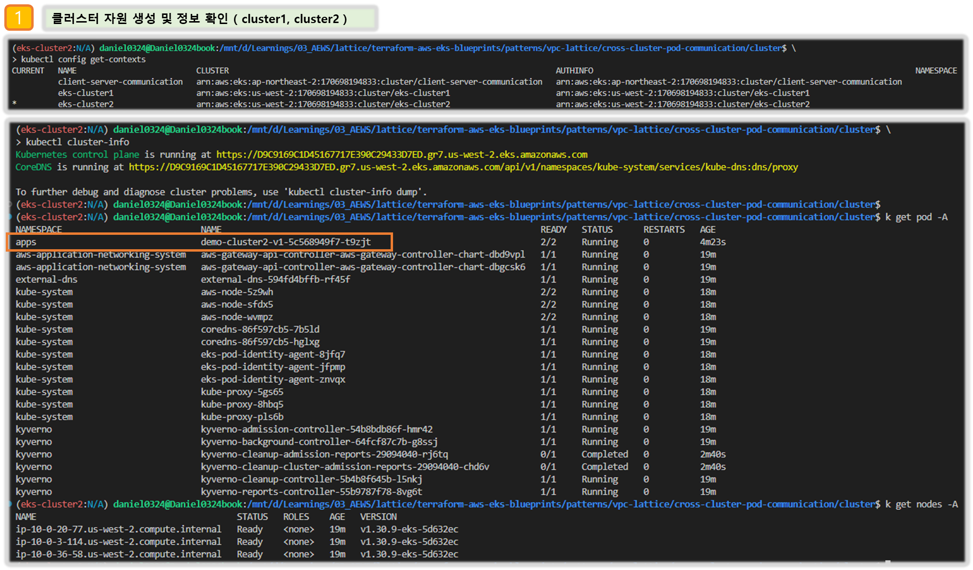Select node 'ip-10-0-36-58.us-west-2.compute.internal'
The width and height of the screenshot is (973, 570).
[118, 554]
